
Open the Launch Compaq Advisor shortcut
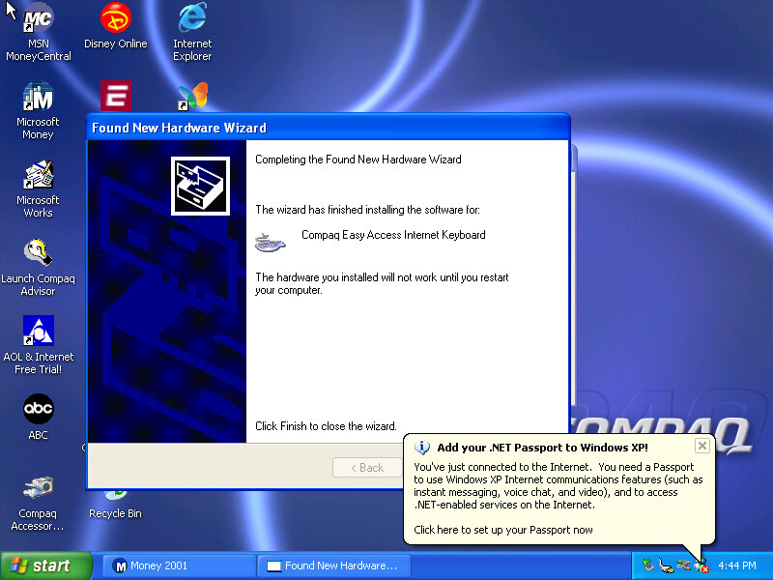tap(38, 254)
